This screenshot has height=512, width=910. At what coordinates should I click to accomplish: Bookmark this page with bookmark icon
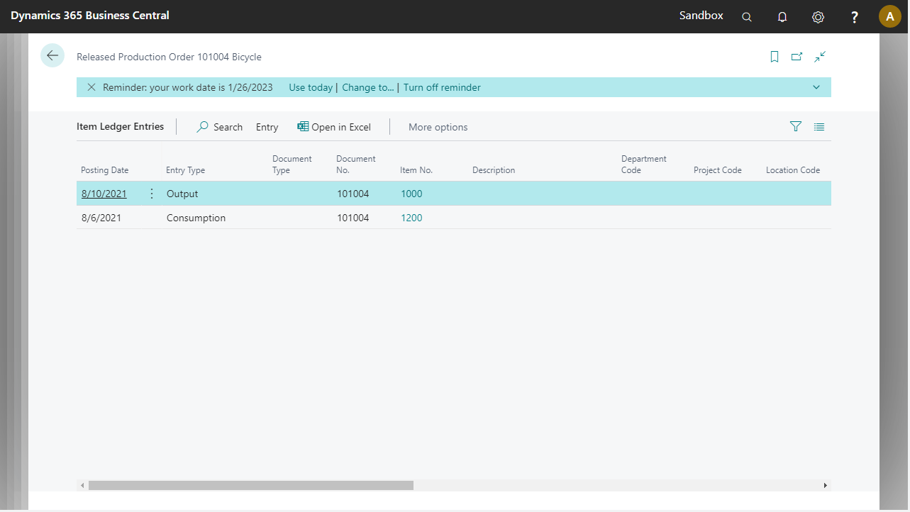(775, 57)
